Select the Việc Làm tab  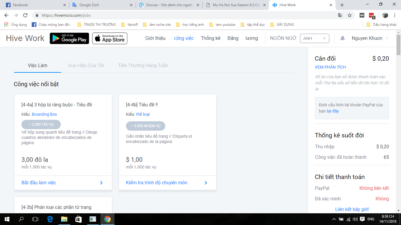point(38,65)
